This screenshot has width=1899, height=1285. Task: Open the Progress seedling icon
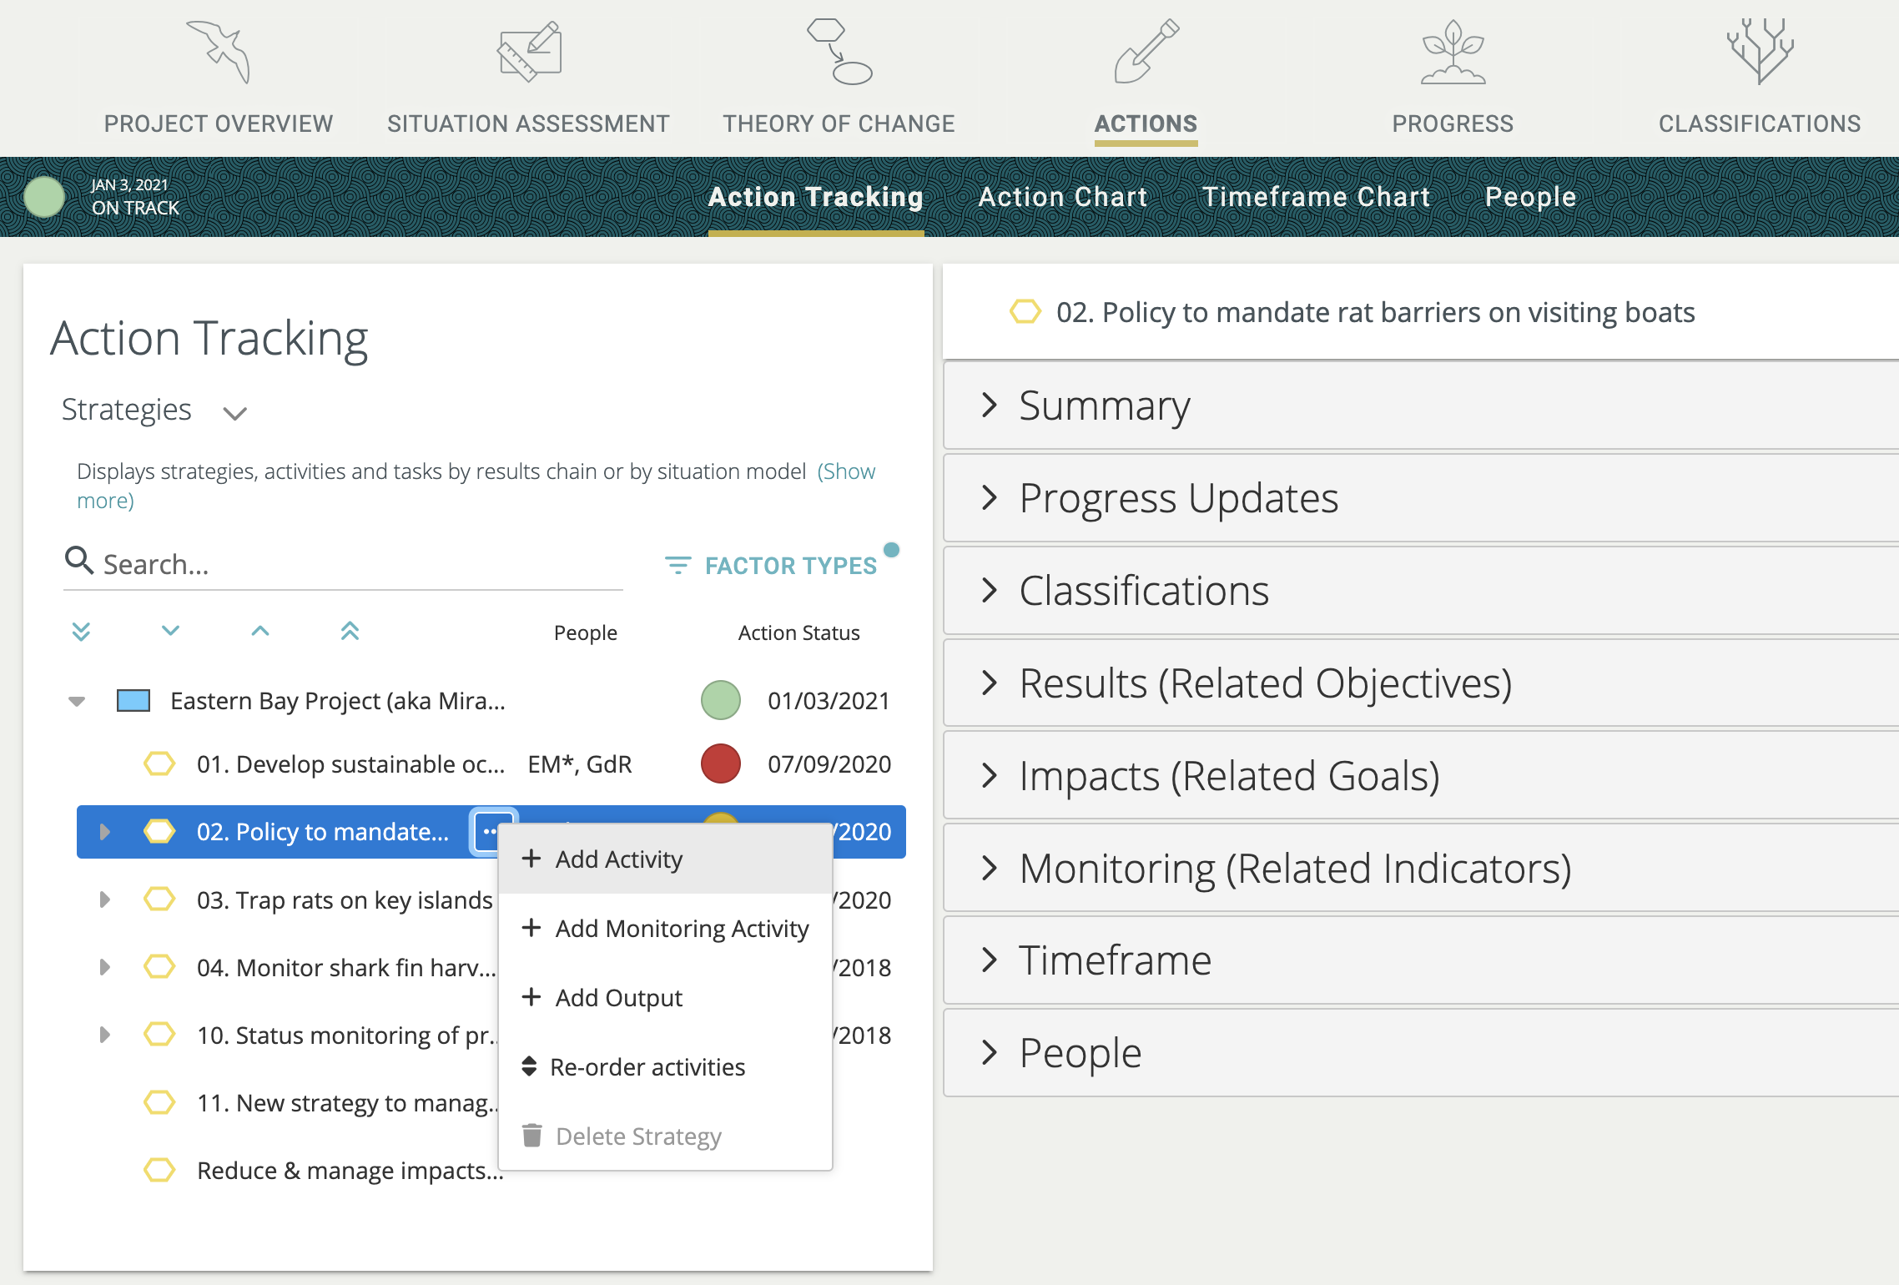pos(1453,53)
